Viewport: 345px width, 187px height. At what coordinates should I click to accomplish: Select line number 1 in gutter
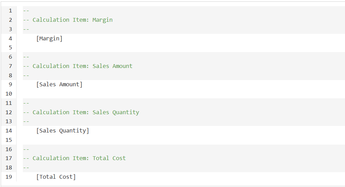(10, 11)
